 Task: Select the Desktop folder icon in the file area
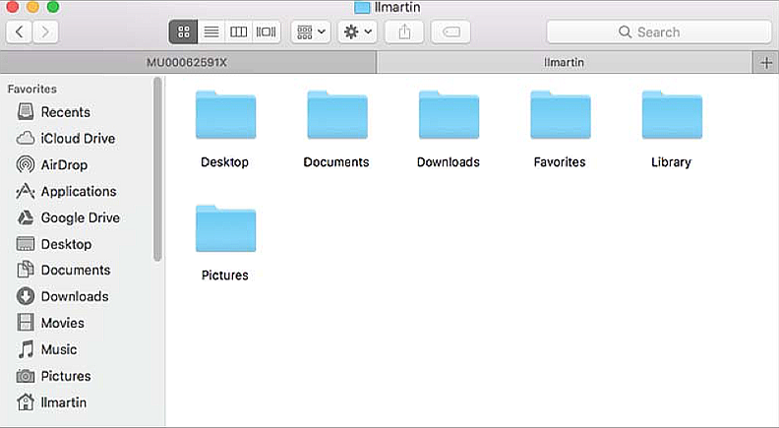tap(225, 115)
